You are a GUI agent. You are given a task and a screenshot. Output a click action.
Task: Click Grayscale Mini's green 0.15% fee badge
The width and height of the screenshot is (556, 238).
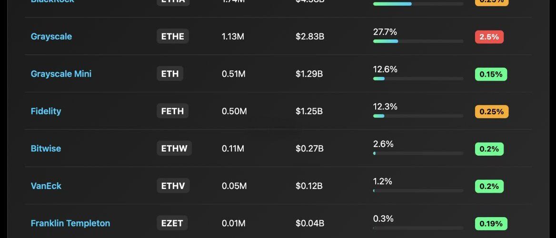[491, 74]
